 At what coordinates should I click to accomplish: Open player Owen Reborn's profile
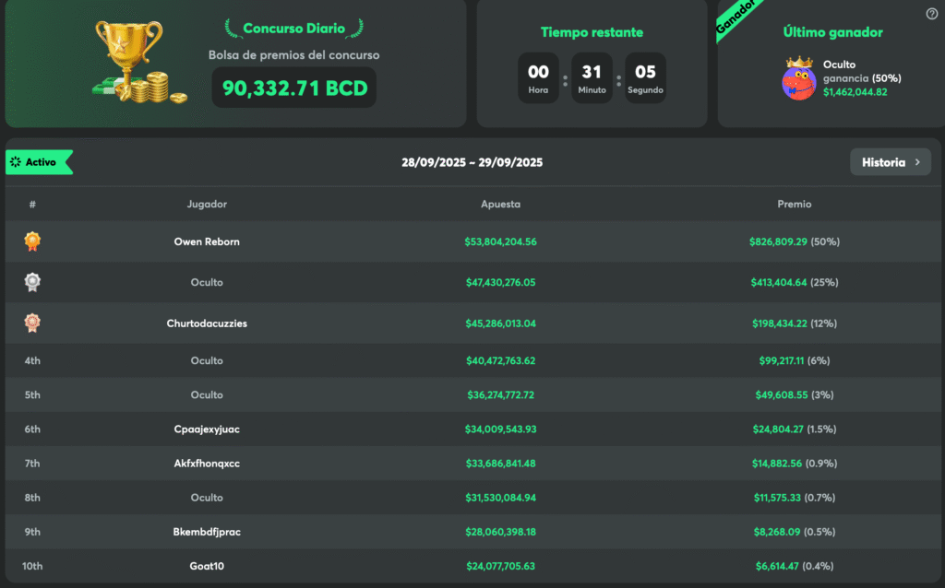tap(207, 241)
